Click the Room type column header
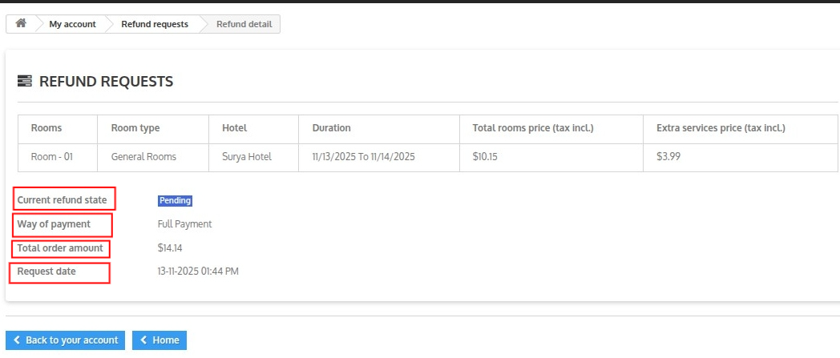The width and height of the screenshot is (840, 358). pos(135,128)
